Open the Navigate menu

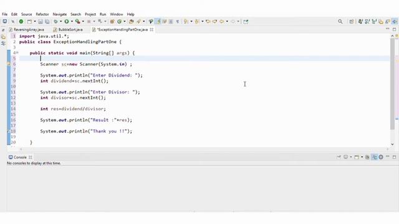(x=60, y=14)
